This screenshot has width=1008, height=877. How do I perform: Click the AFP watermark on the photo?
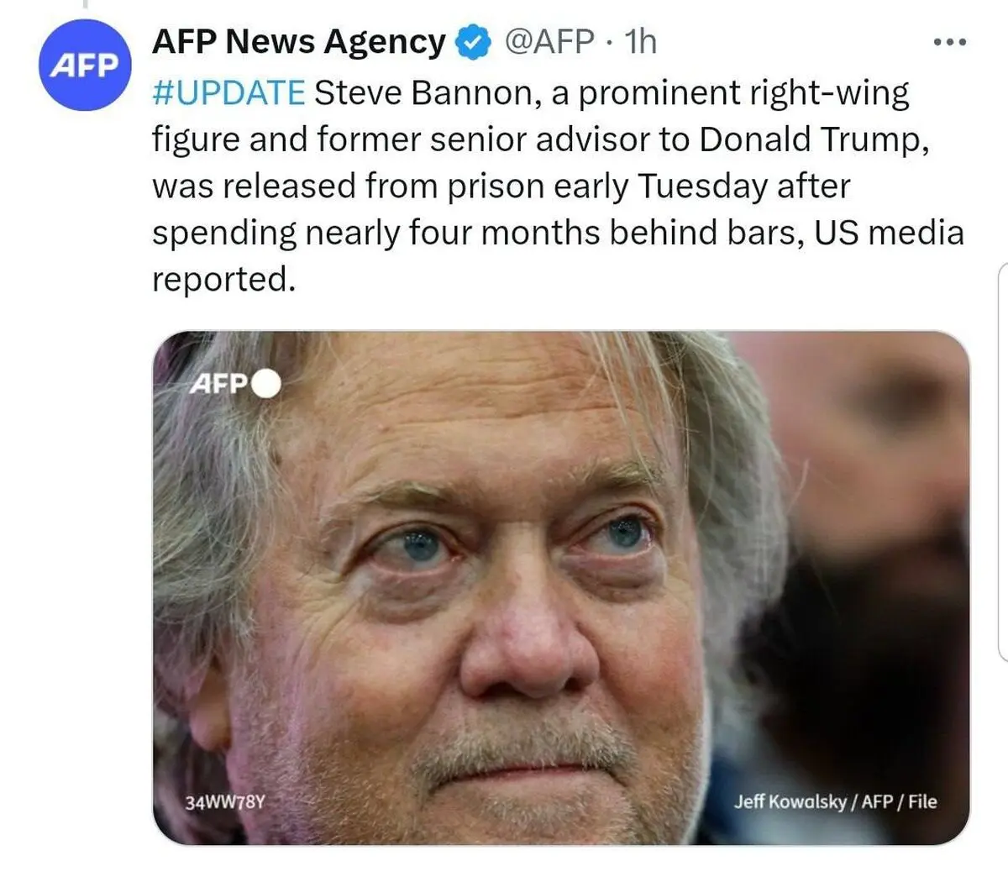[x=219, y=385]
